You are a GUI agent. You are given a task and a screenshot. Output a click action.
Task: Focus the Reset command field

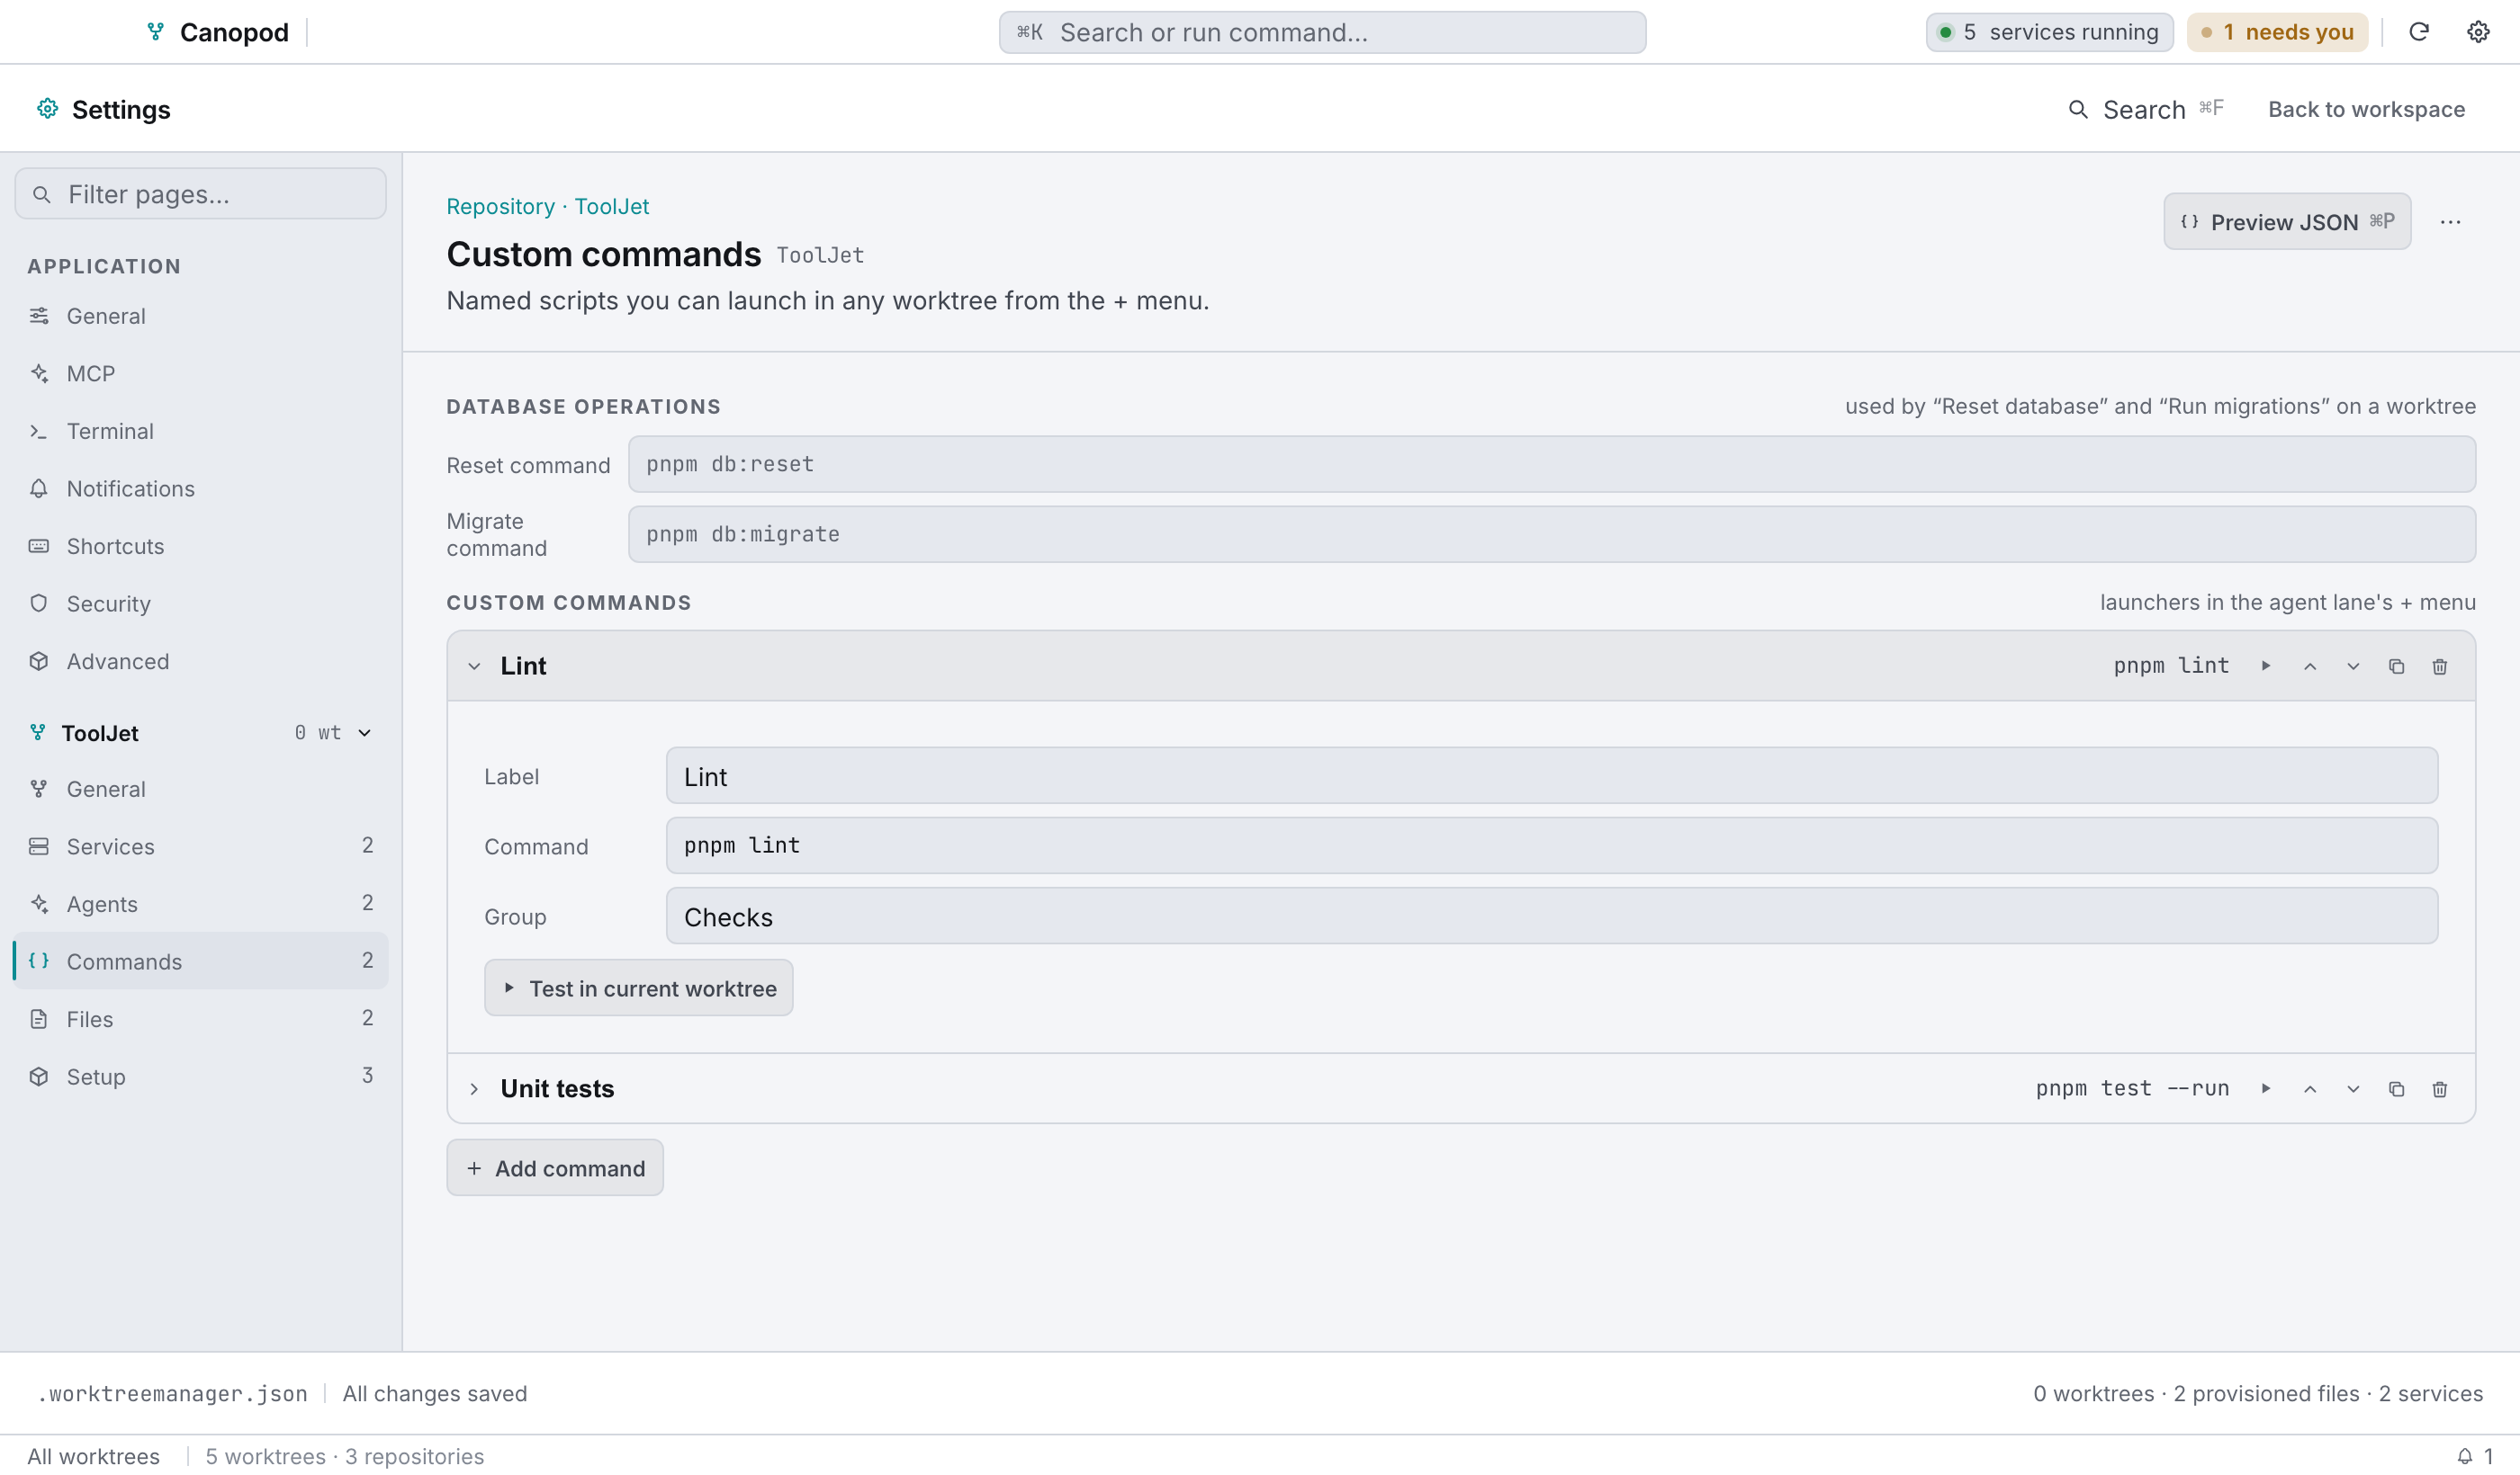(x=1551, y=464)
